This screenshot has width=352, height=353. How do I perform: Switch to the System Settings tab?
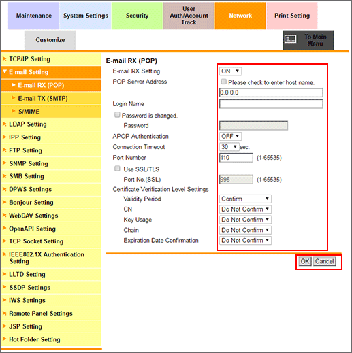pyautogui.click(x=86, y=16)
